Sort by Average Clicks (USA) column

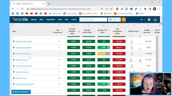[88, 31]
